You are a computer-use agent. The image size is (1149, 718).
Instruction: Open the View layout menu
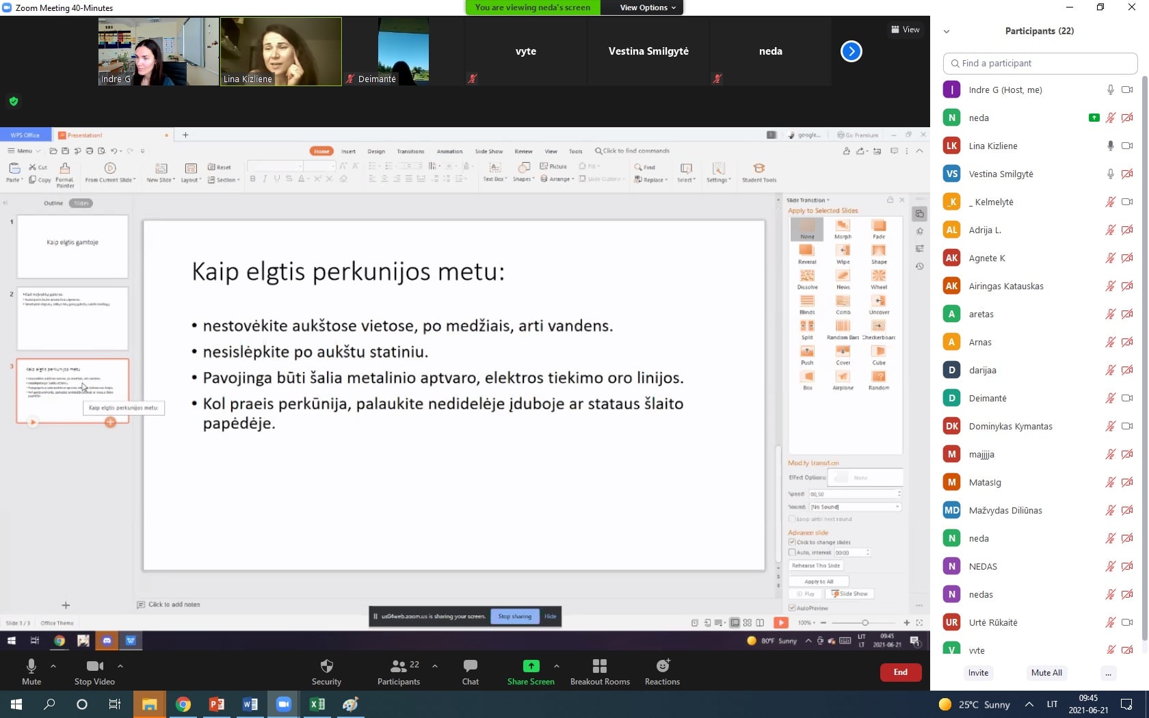pos(906,29)
